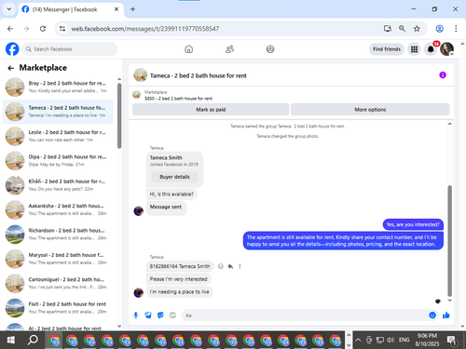This screenshot has width=466, height=349.
Task: Click the address bar URL
Action: (x=145, y=29)
